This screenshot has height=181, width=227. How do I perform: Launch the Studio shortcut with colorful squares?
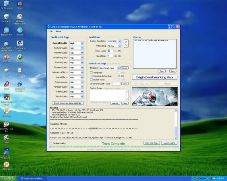6,100
